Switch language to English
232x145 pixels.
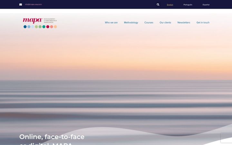[x=170, y=5]
